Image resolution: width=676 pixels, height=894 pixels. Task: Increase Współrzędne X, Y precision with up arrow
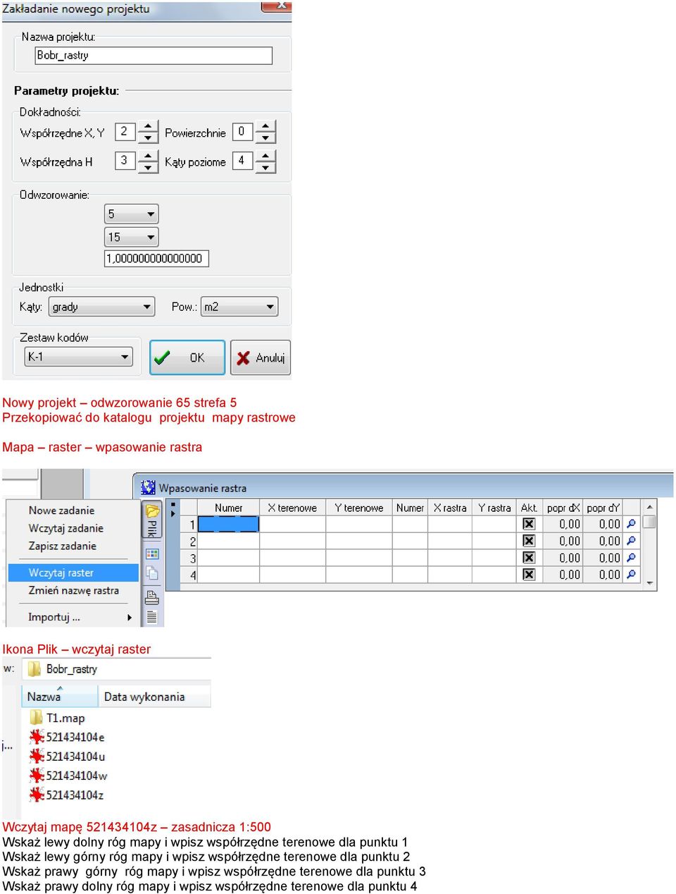point(148,126)
